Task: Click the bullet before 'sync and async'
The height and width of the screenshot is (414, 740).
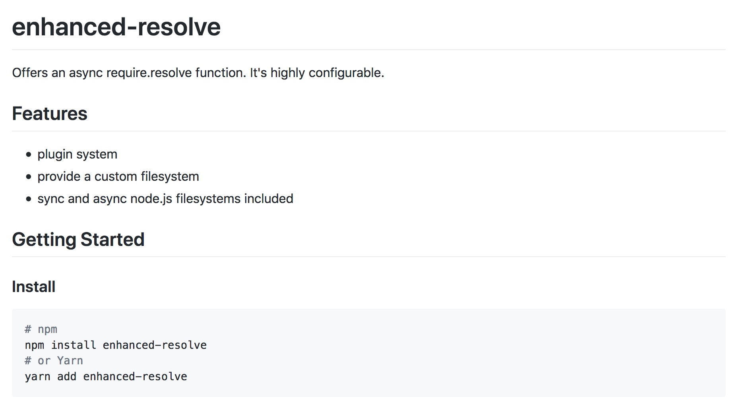Action: (x=28, y=199)
